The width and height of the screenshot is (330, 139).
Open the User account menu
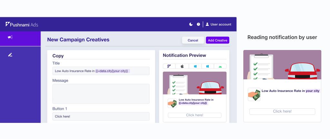tap(218, 24)
